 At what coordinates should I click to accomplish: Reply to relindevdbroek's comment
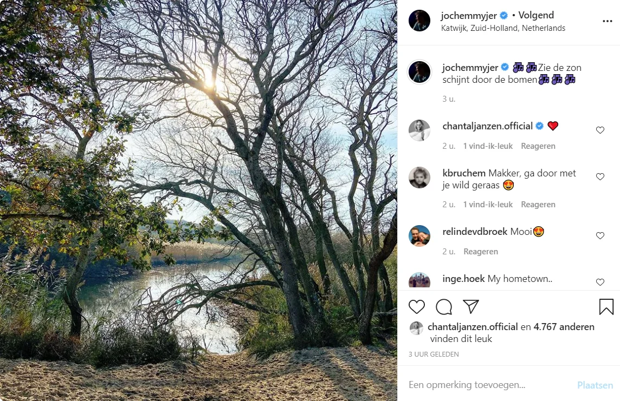click(481, 252)
